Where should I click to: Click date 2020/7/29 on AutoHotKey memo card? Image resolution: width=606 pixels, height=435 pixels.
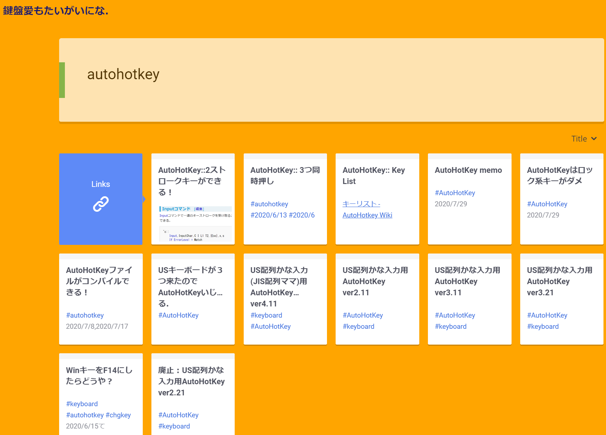(451, 204)
